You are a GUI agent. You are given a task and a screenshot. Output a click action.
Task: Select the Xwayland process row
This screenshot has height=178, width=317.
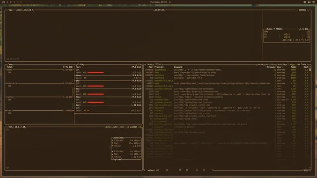pos(227,108)
